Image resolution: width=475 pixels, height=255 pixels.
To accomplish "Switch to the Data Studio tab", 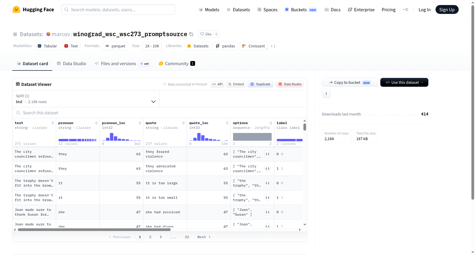I will [x=71, y=63].
